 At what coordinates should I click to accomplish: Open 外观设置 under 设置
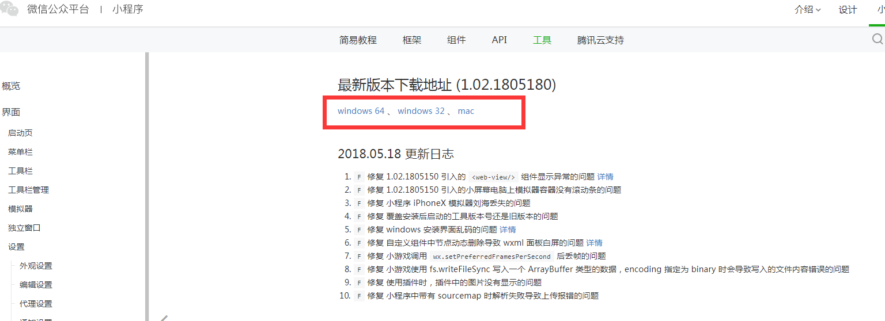(36, 266)
